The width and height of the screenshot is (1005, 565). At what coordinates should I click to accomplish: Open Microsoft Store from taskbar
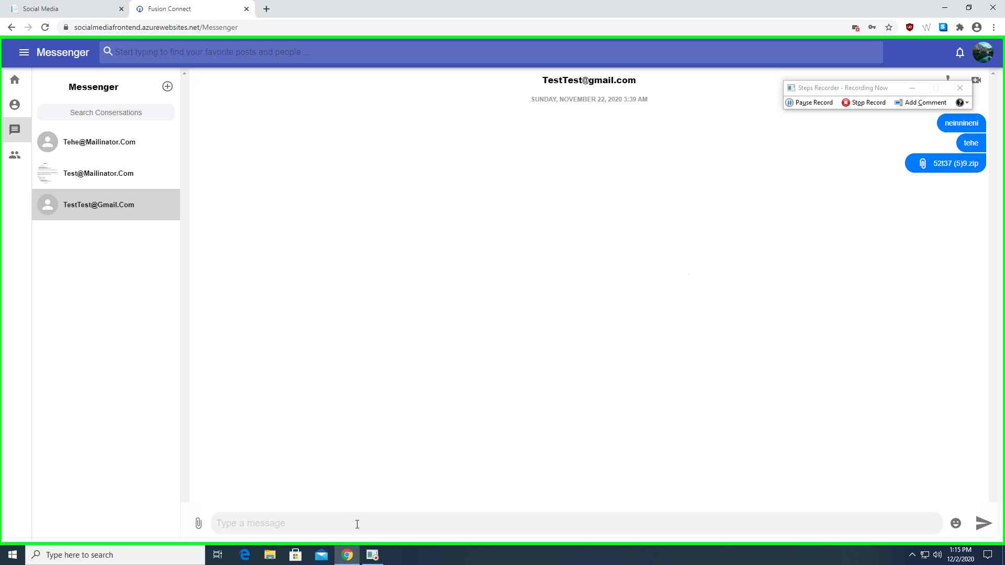pyautogui.click(x=296, y=555)
